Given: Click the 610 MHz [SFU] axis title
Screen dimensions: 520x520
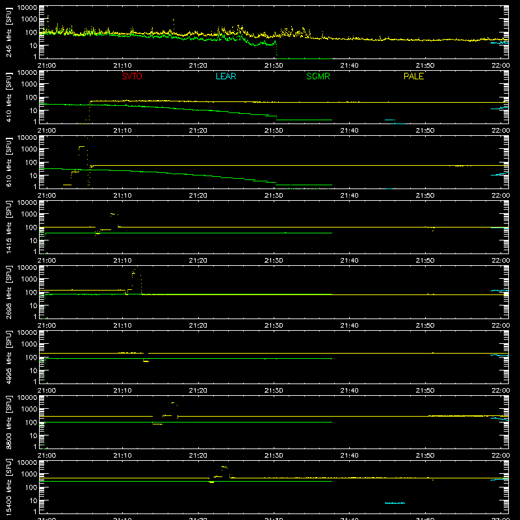Looking at the screenshot, I should (9, 162).
